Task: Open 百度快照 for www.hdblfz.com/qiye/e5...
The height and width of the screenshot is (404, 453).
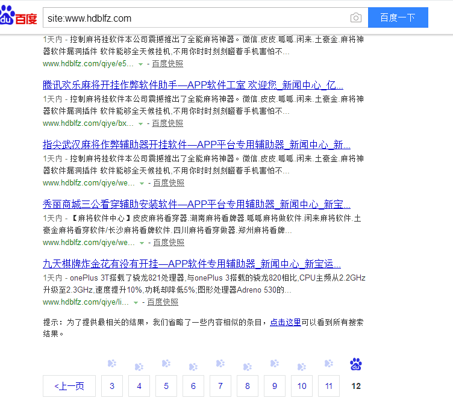Action: (x=167, y=64)
